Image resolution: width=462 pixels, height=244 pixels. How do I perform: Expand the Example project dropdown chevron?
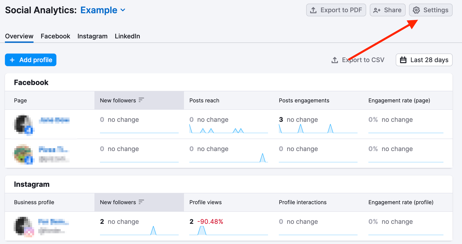[x=123, y=10]
